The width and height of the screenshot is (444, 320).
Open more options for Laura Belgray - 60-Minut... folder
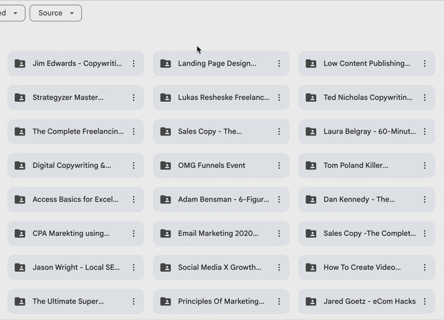425,131
